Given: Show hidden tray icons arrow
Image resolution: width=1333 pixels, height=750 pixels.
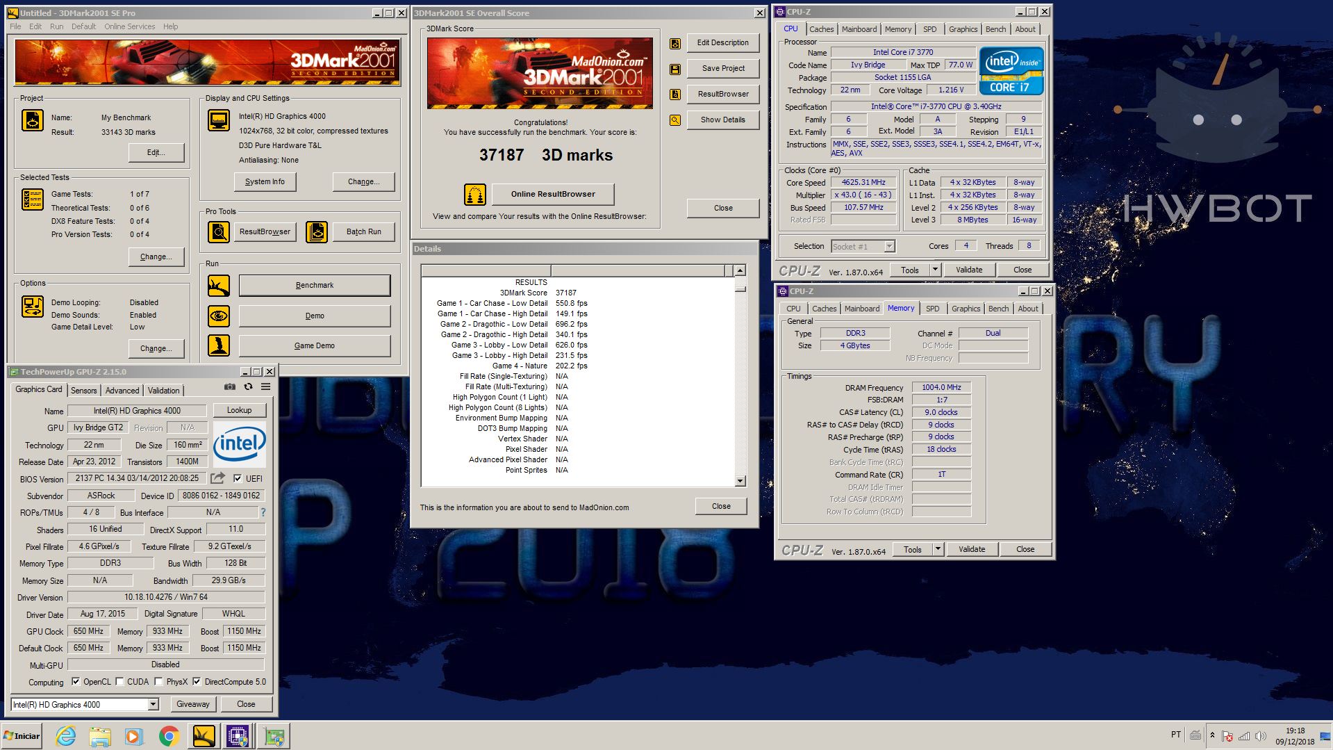Looking at the screenshot, I should 1212,735.
